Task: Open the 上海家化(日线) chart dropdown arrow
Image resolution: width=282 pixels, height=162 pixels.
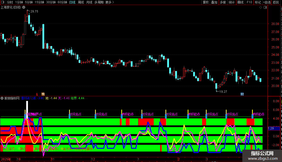Action: pyautogui.click(x=24, y=7)
